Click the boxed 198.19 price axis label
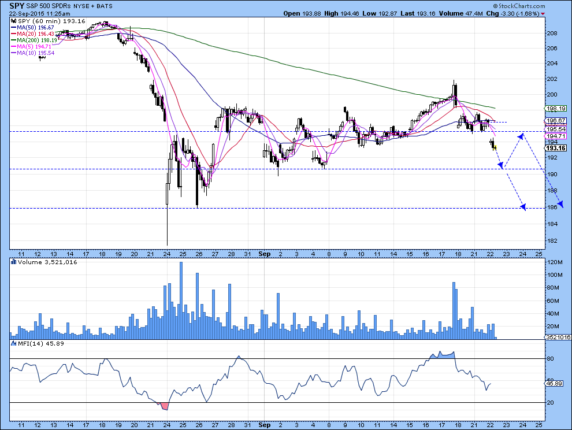The height and width of the screenshot is (430, 572). pos(555,109)
